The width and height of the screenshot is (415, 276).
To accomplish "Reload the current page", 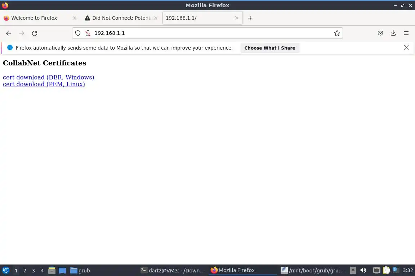I will click(35, 33).
